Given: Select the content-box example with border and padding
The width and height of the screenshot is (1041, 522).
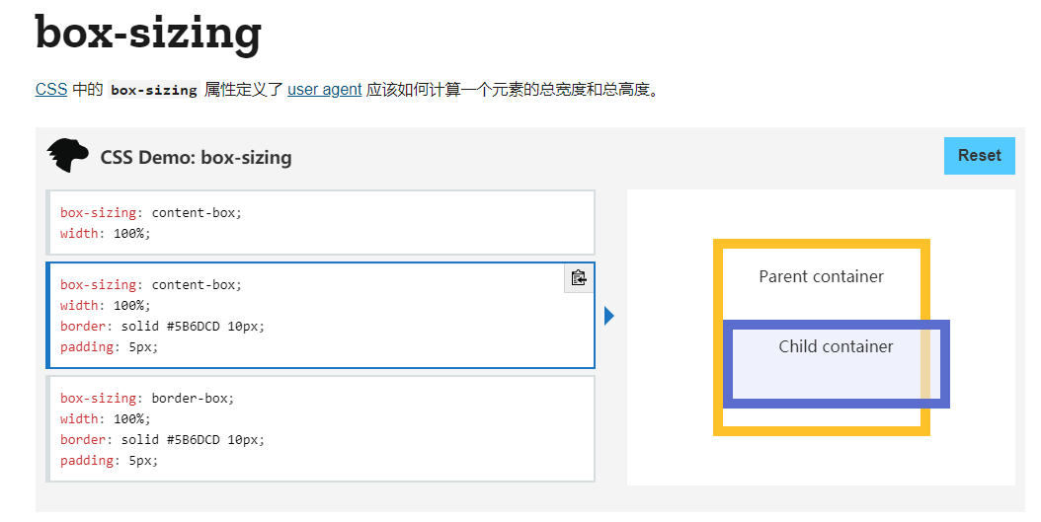Looking at the screenshot, I should pyautogui.click(x=321, y=316).
